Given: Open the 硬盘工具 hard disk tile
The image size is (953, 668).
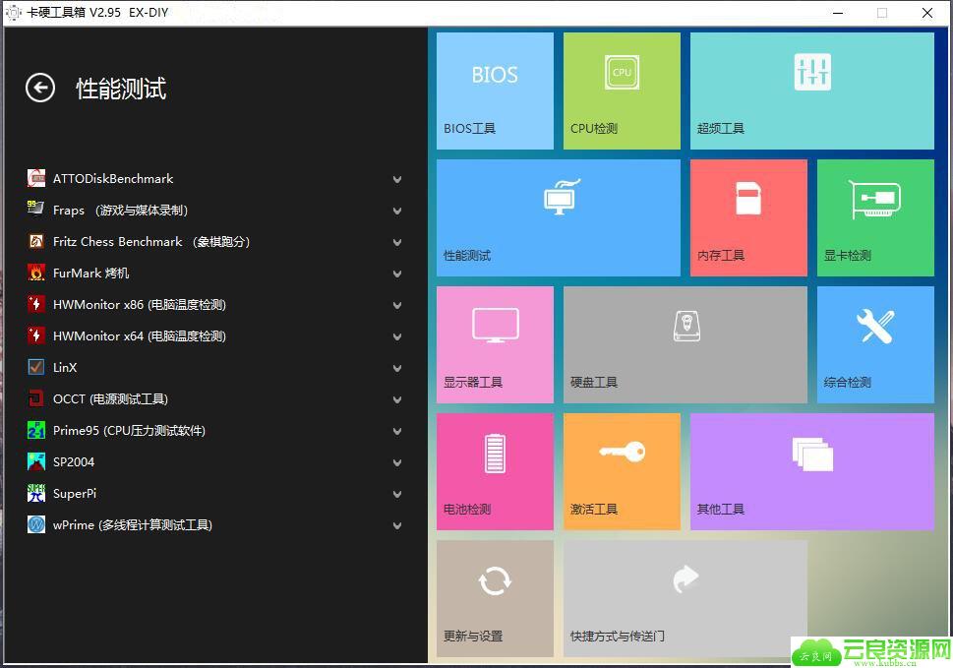Looking at the screenshot, I should coord(685,344).
